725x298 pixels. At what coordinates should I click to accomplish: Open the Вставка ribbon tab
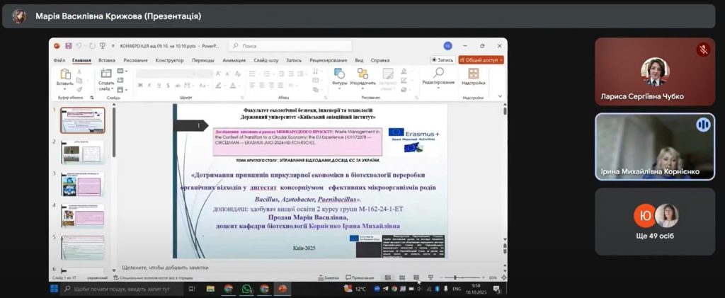[x=107, y=60]
